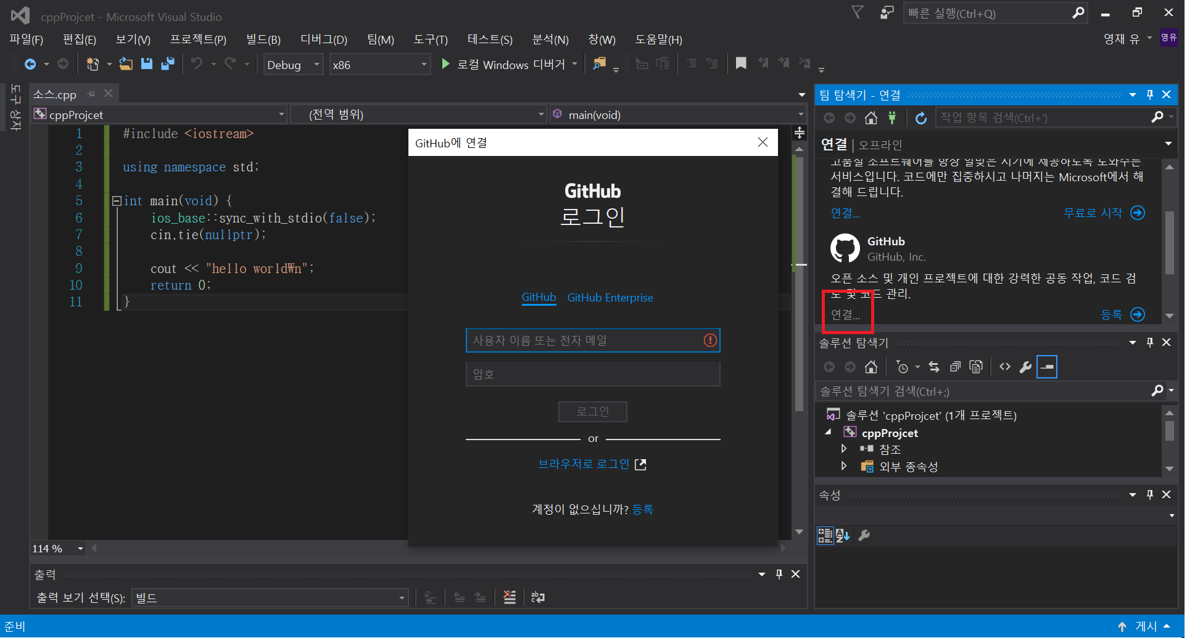The height and width of the screenshot is (638, 1187).
Task: Click the Team Explorer vertical scrollbar thumb
Action: [x=1170, y=242]
